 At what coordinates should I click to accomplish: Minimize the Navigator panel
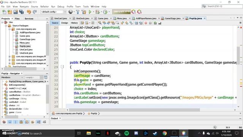47,73
